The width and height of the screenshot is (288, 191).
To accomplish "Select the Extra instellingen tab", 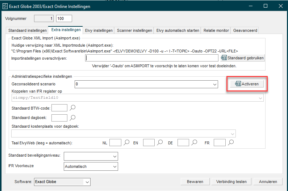I will coord(66,30).
